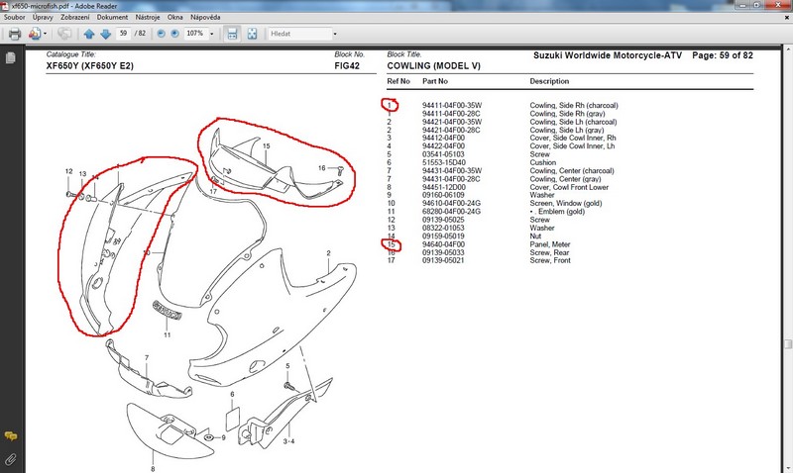This screenshot has height=473, width=793.
Task: Click the page number field showing 59
Action: pos(123,34)
